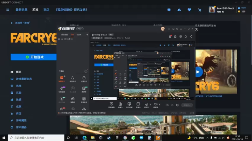Viewport: 252px width, 141px height.
Task: Open the Ubisoft Connect hamburger menu
Action: pos(8,10)
